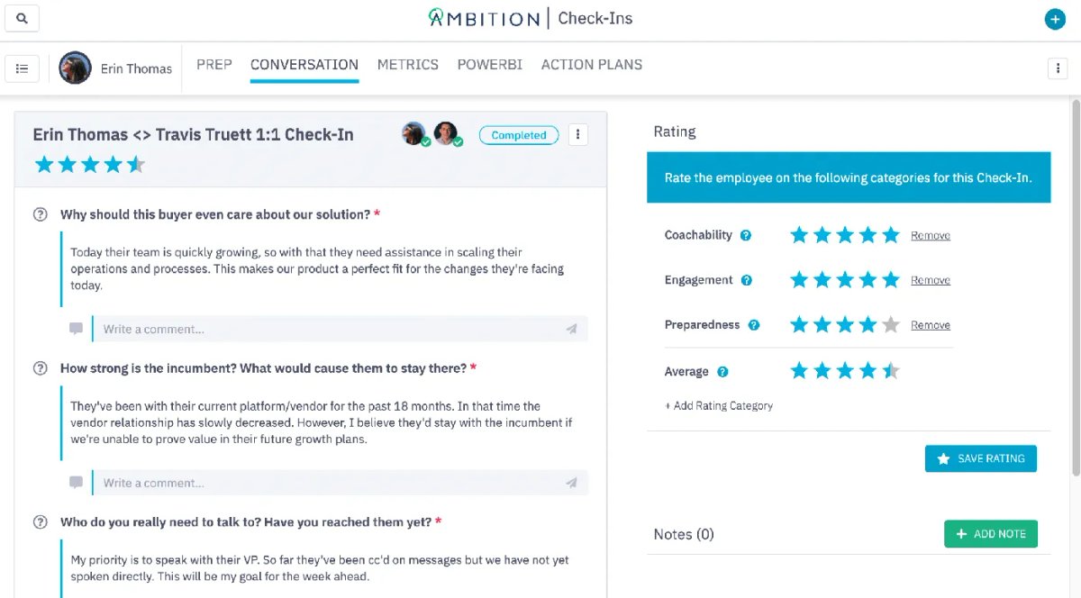Switch to the METRICS tab
Image resolution: width=1081 pixels, height=598 pixels.
[408, 65]
